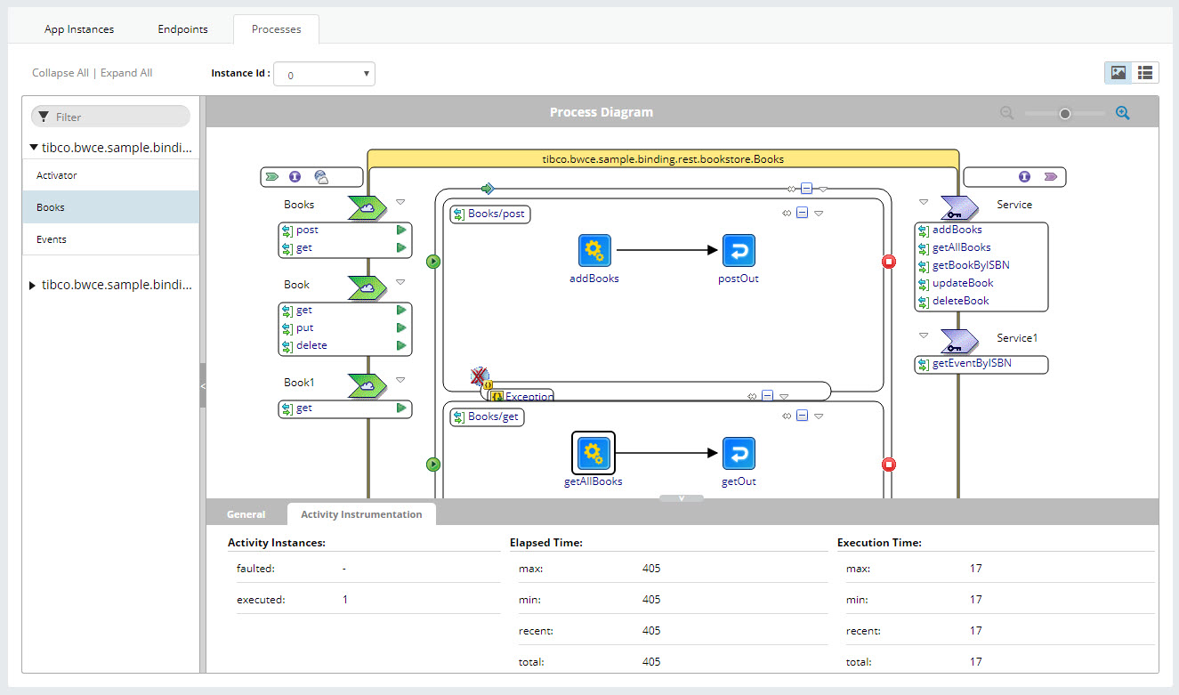The image size is (1179, 695).
Task: Click the red end node of Books/post
Action: pyautogui.click(x=888, y=262)
